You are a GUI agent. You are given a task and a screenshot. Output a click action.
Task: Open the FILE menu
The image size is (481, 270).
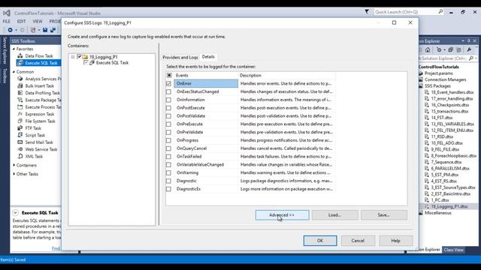7,22
